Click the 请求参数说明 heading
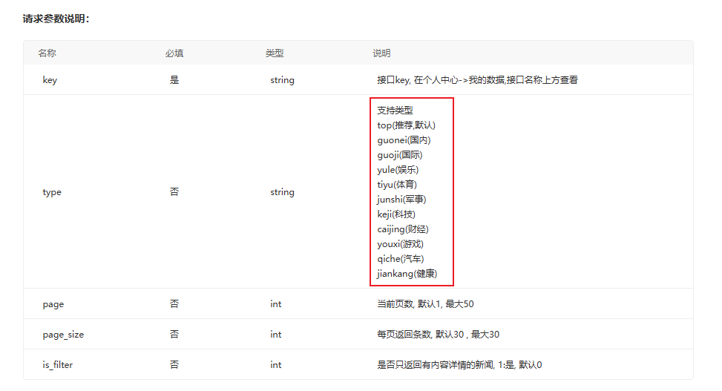The width and height of the screenshot is (722, 391). 56,19
